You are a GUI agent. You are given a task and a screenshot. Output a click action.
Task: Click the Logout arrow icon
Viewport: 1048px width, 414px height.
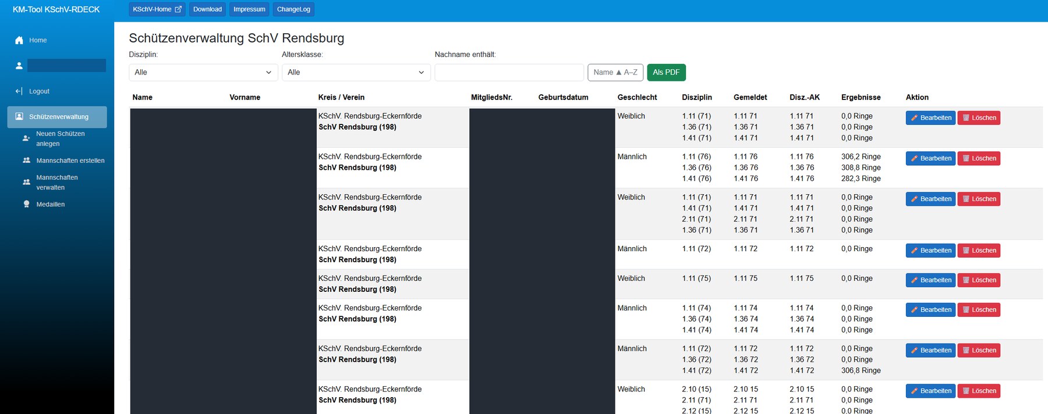[19, 91]
